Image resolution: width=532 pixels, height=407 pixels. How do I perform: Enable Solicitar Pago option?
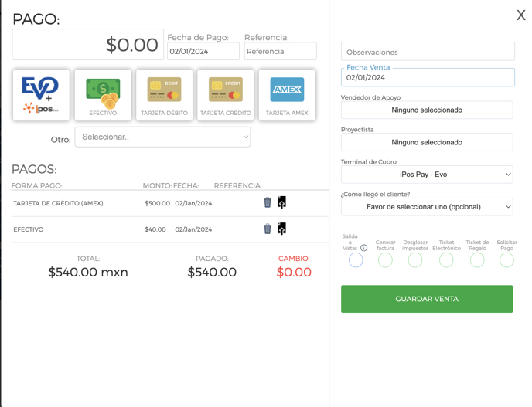click(507, 260)
